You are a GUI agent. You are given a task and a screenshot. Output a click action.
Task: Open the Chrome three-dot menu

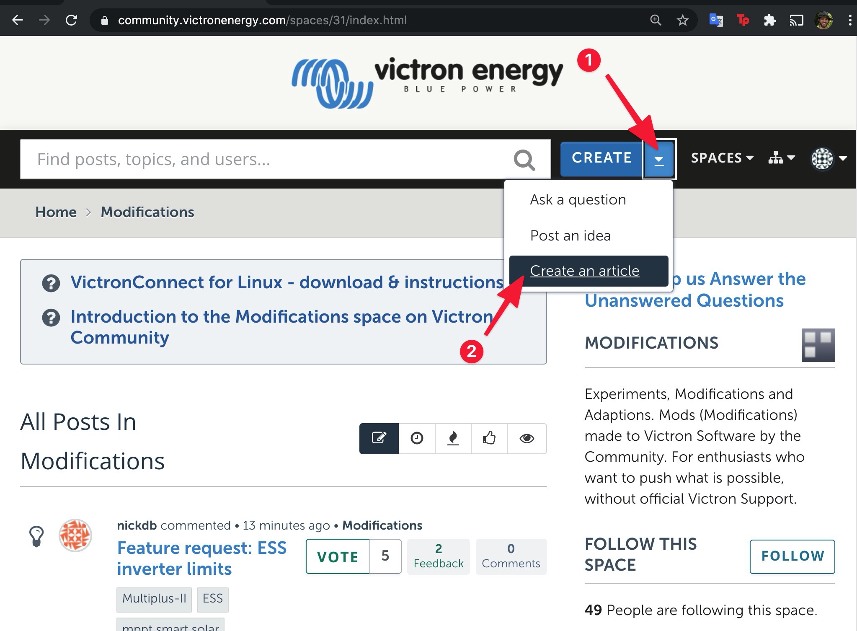tap(850, 20)
